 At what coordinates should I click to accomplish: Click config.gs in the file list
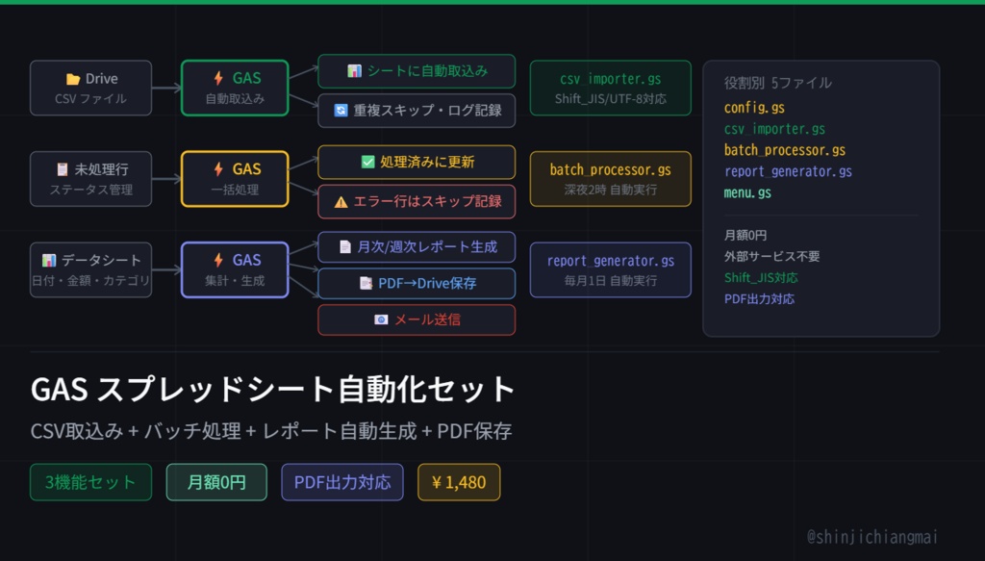[x=754, y=108]
